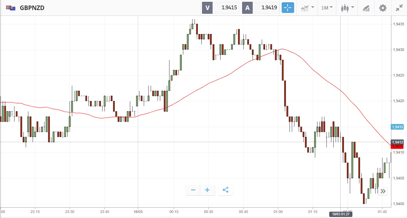
Task: Open the drawing tools pencil icon
Action: click(366, 8)
